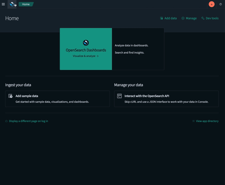Click the home icon beside Display link
This screenshot has width=225, height=185.
click(x=6, y=121)
